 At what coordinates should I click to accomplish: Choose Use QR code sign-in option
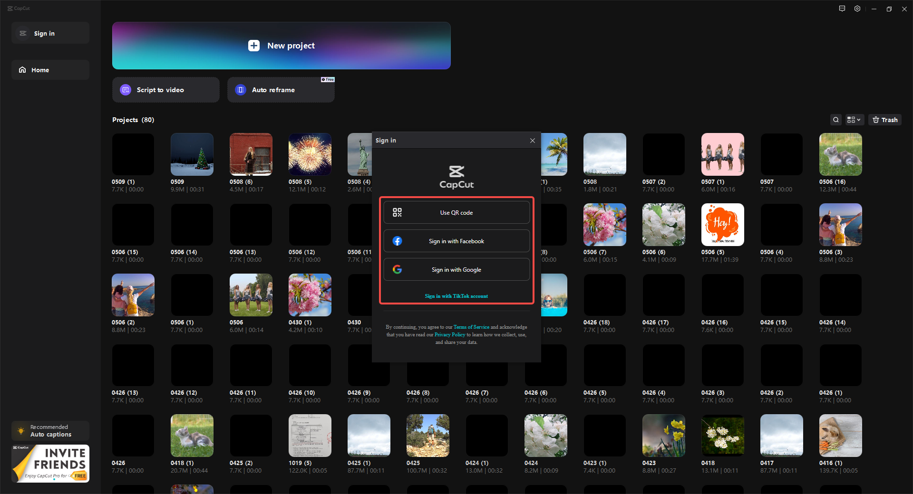(x=456, y=212)
